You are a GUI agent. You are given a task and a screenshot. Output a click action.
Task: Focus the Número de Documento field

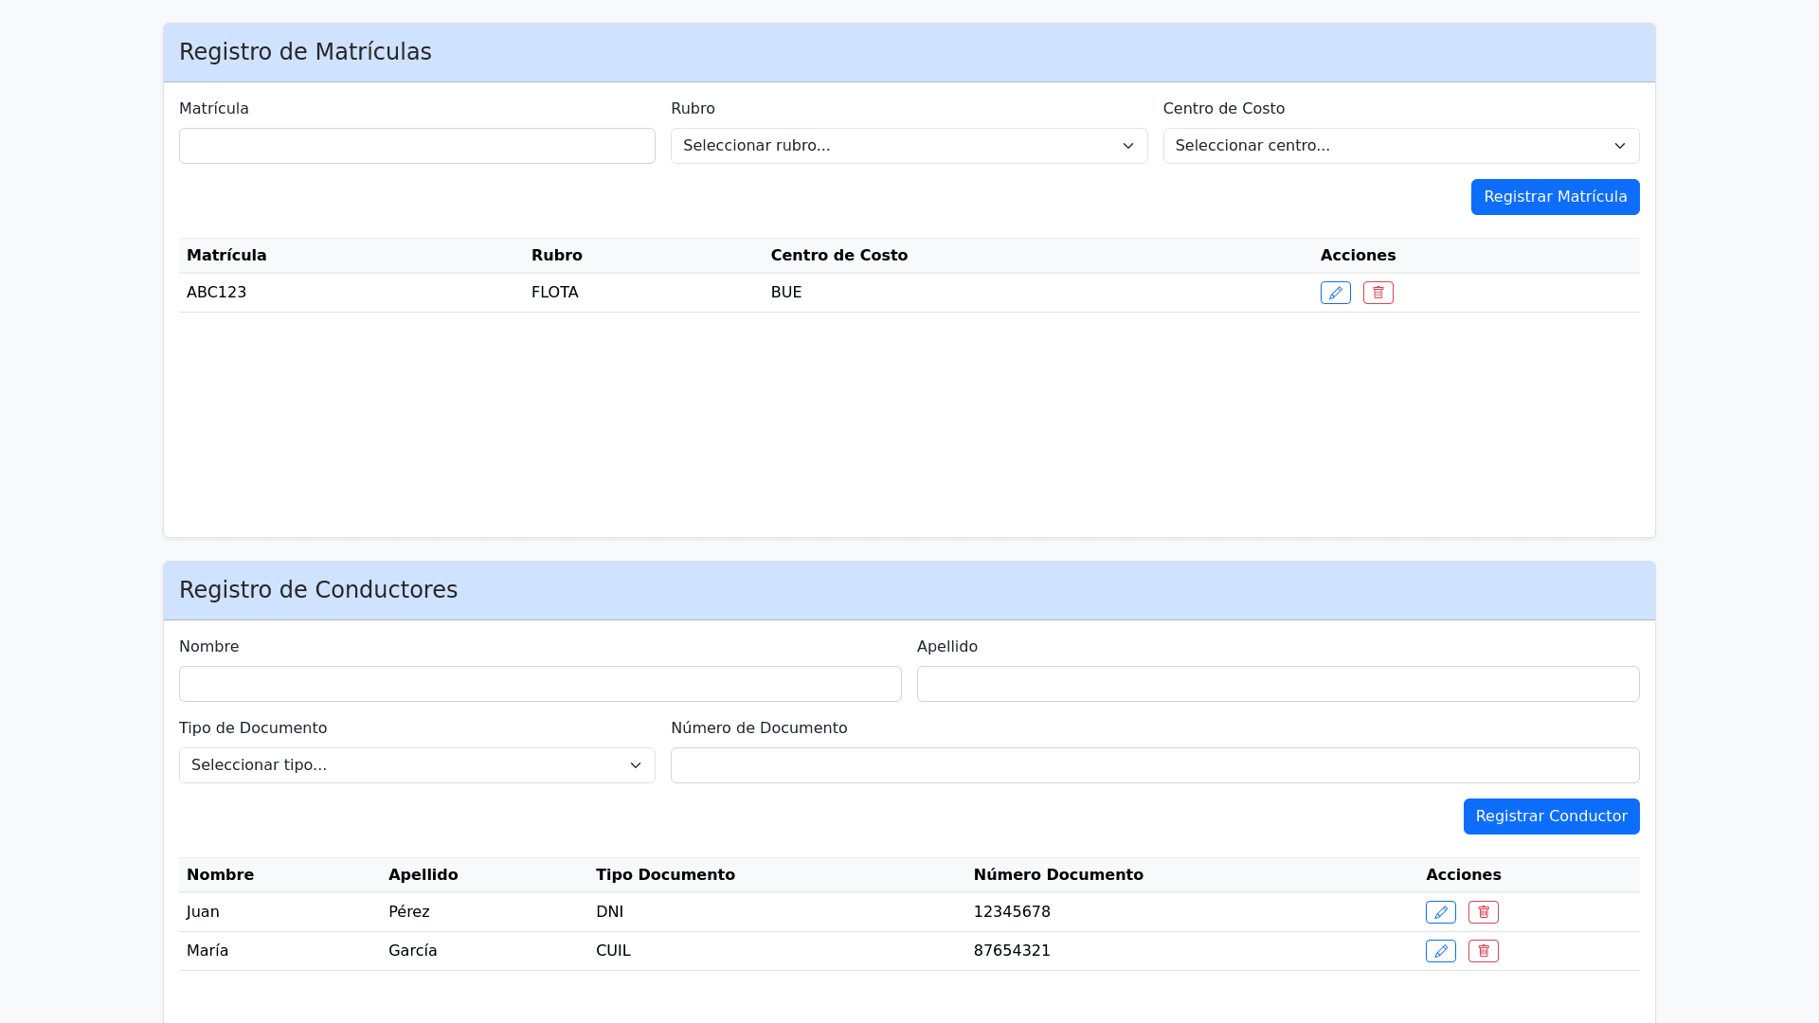[x=1154, y=765]
